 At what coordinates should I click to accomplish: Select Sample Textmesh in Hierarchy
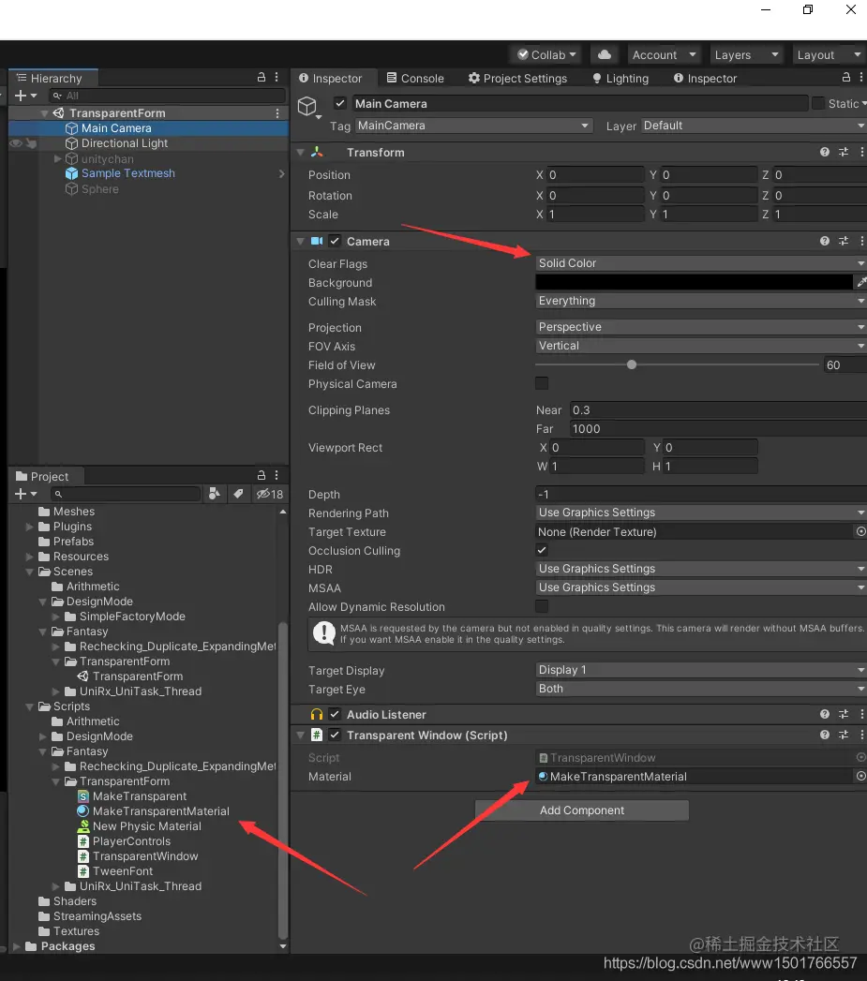click(x=128, y=173)
